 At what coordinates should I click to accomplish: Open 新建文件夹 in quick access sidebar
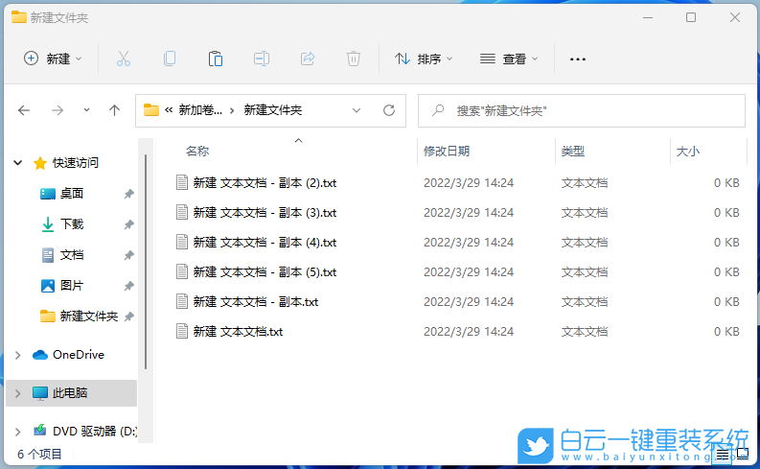(89, 317)
